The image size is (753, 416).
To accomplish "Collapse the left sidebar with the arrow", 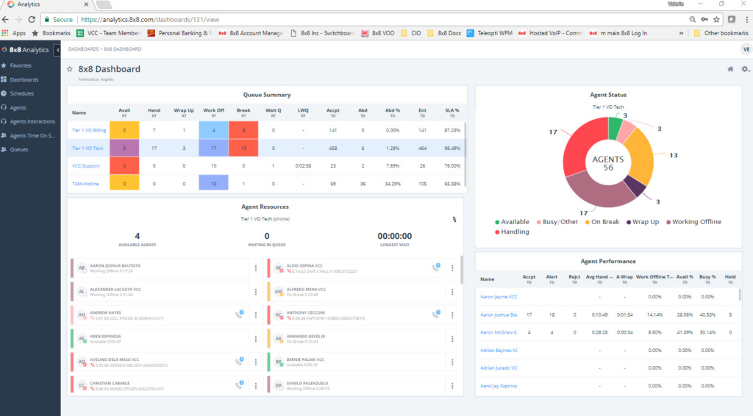I will (x=57, y=50).
